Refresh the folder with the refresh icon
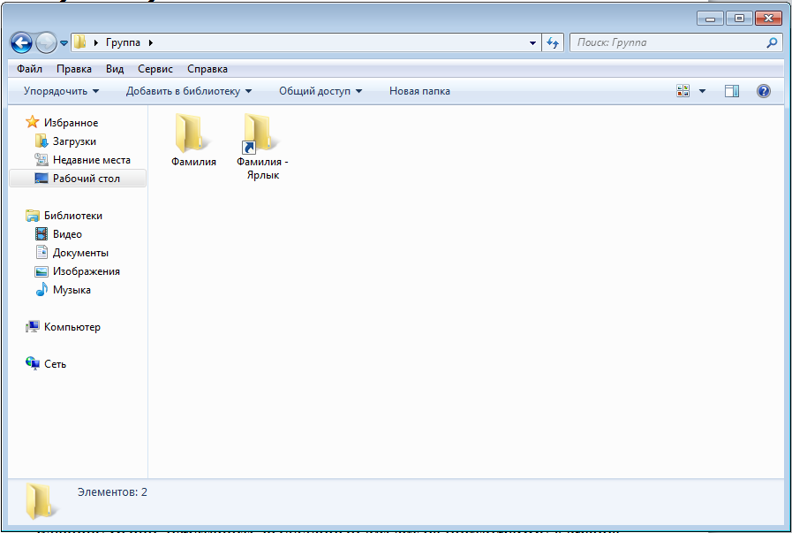 (553, 43)
